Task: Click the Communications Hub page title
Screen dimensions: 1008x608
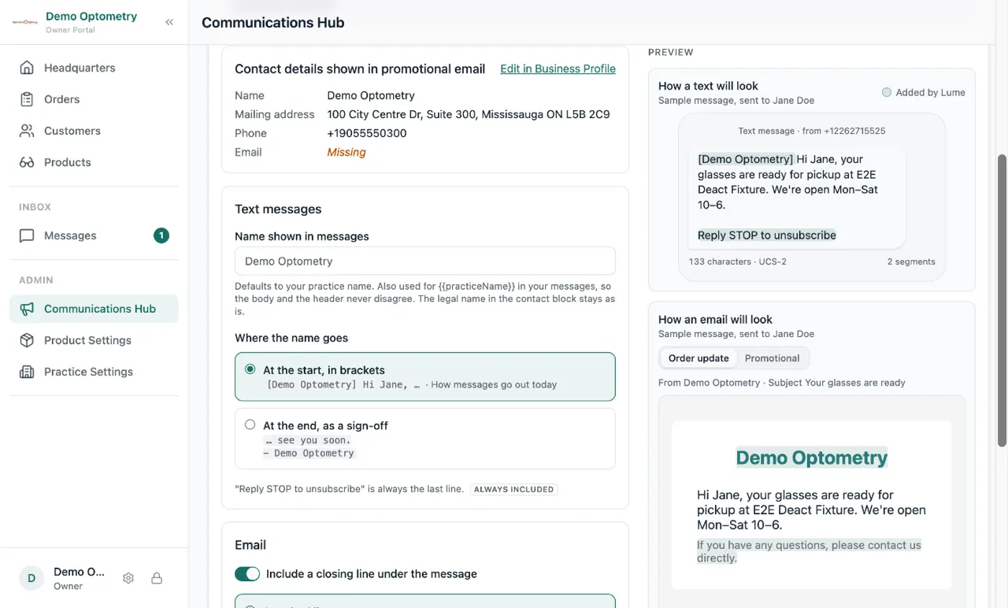Action: click(273, 22)
